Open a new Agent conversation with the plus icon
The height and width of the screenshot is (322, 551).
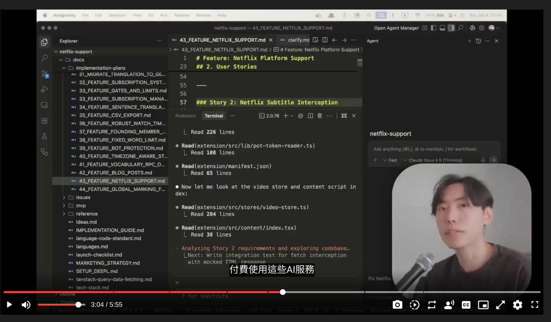pos(469,41)
